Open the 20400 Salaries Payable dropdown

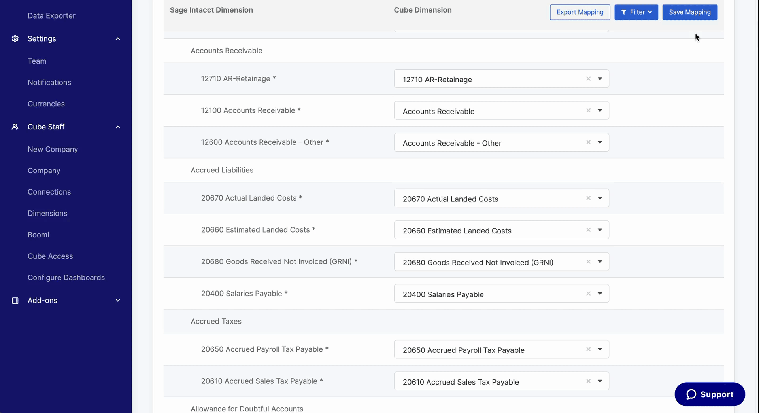(x=600, y=294)
